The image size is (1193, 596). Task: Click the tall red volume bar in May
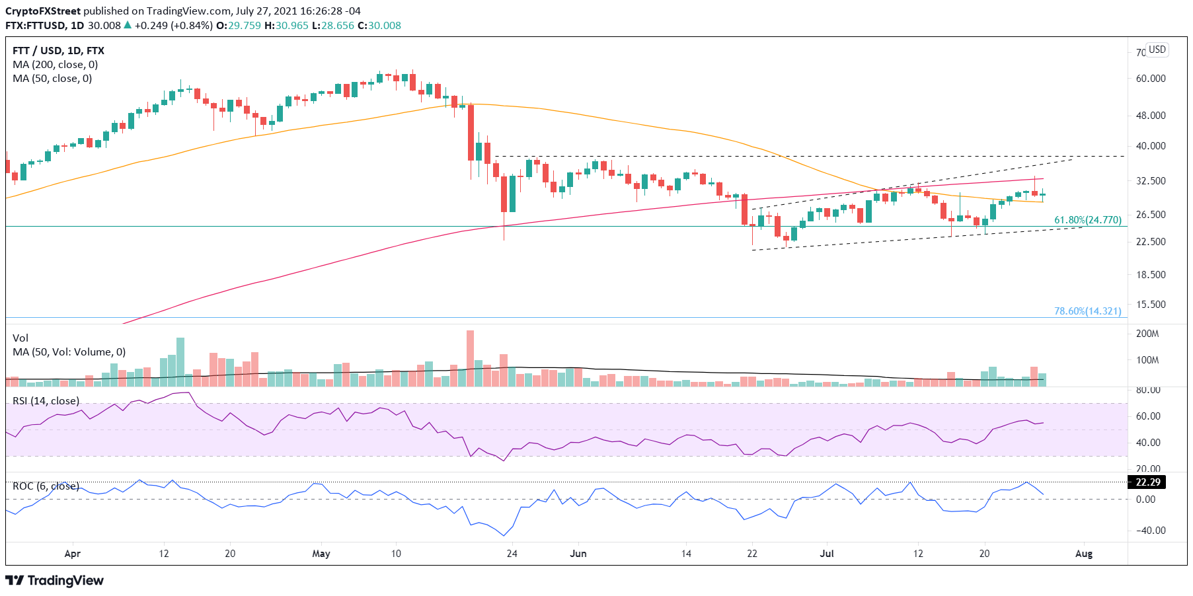[471, 358]
